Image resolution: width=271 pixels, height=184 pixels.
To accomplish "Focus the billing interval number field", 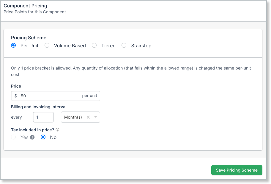I will tap(43, 117).
